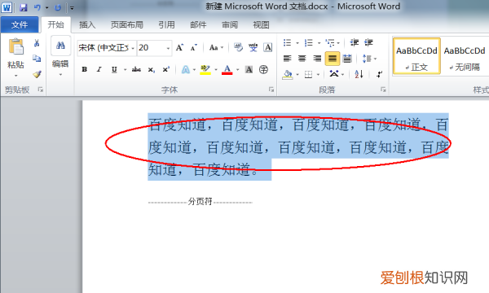Click the Sort A-Z icon

point(359,74)
